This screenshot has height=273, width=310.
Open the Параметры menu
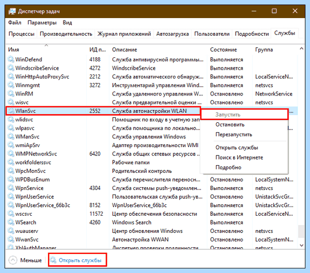pyautogui.click(x=42, y=23)
